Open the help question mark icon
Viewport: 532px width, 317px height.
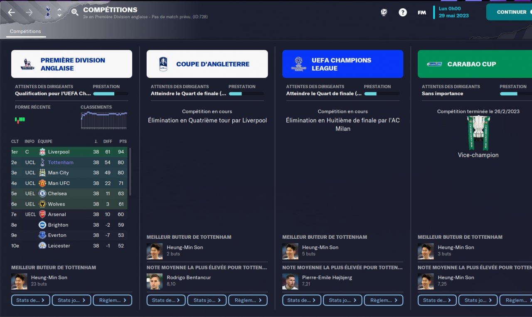click(403, 12)
